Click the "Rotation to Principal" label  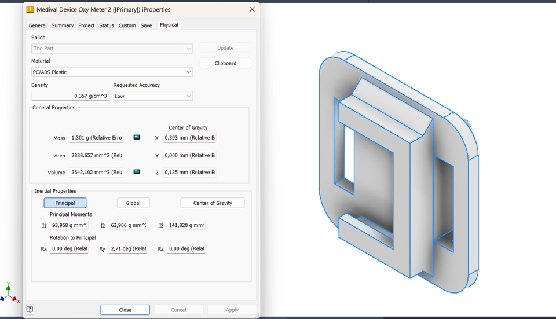click(x=73, y=238)
